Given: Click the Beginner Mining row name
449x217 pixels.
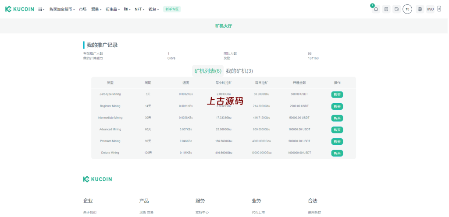Looking at the screenshot, I should (x=110, y=106).
